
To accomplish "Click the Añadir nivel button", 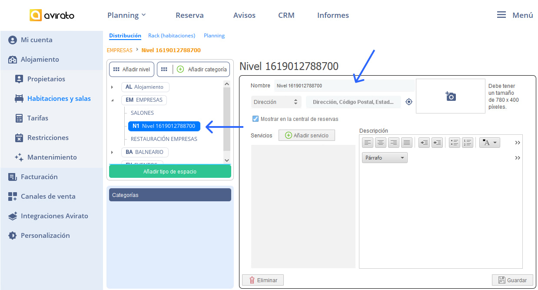I will point(132,69).
